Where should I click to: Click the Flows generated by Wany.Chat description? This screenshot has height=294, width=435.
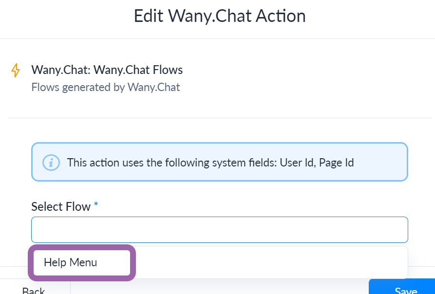tap(106, 87)
